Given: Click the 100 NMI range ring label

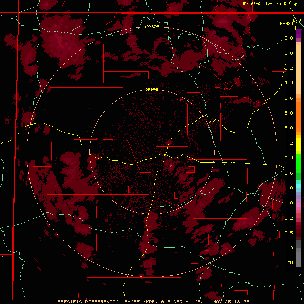Looking at the screenshot, I should coord(152,27).
